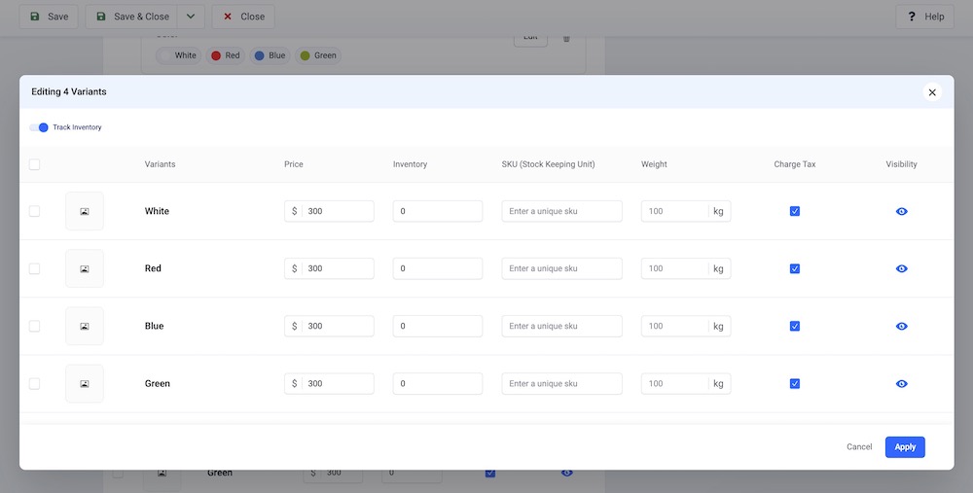Viewport: 973px width, 493px height.
Task: Disable the Track Inventory switch
Action: (39, 127)
